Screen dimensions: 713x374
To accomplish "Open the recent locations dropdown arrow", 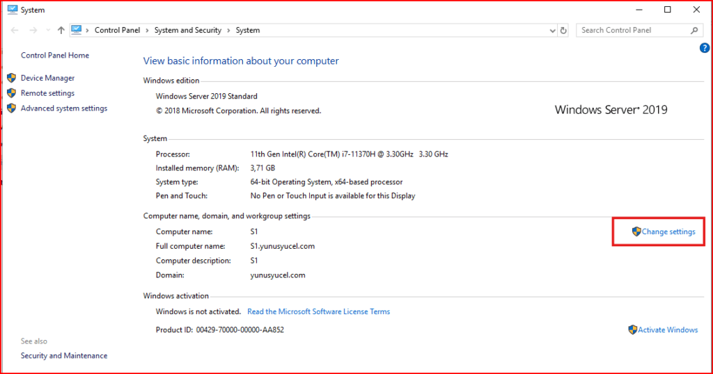I will [x=47, y=31].
